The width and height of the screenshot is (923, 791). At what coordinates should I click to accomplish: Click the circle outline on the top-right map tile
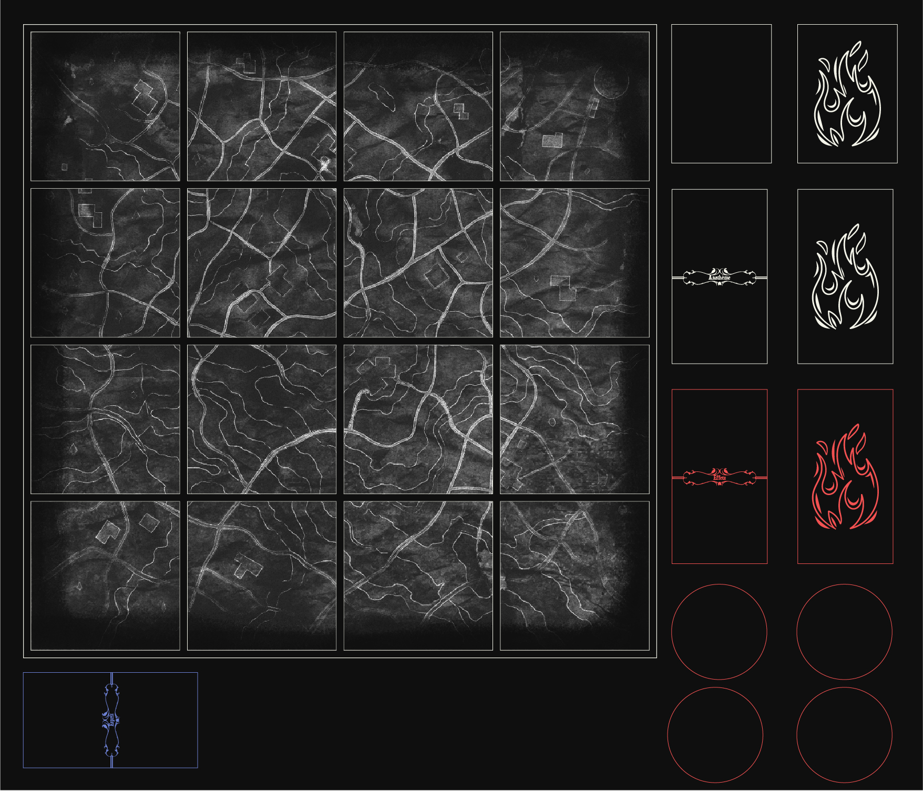[x=611, y=81]
